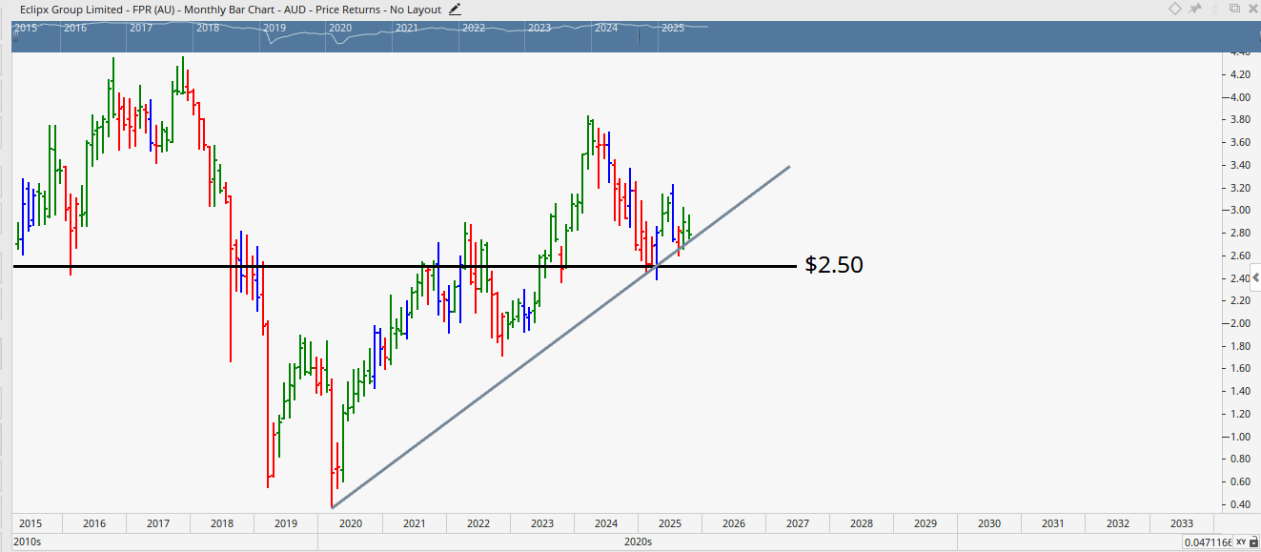The image size is (1261, 552).
Task: Click the overlapping windows pop-out icon
Action: click(1234, 9)
